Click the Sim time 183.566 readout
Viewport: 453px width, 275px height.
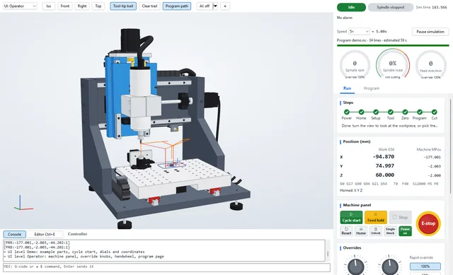pyautogui.click(x=431, y=7)
